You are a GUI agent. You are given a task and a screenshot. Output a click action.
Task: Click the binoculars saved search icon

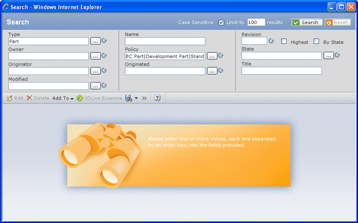[x=129, y=98]
